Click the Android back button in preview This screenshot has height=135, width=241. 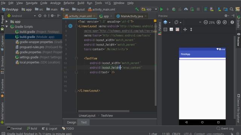pyautogui.click(x=186, y=122)
